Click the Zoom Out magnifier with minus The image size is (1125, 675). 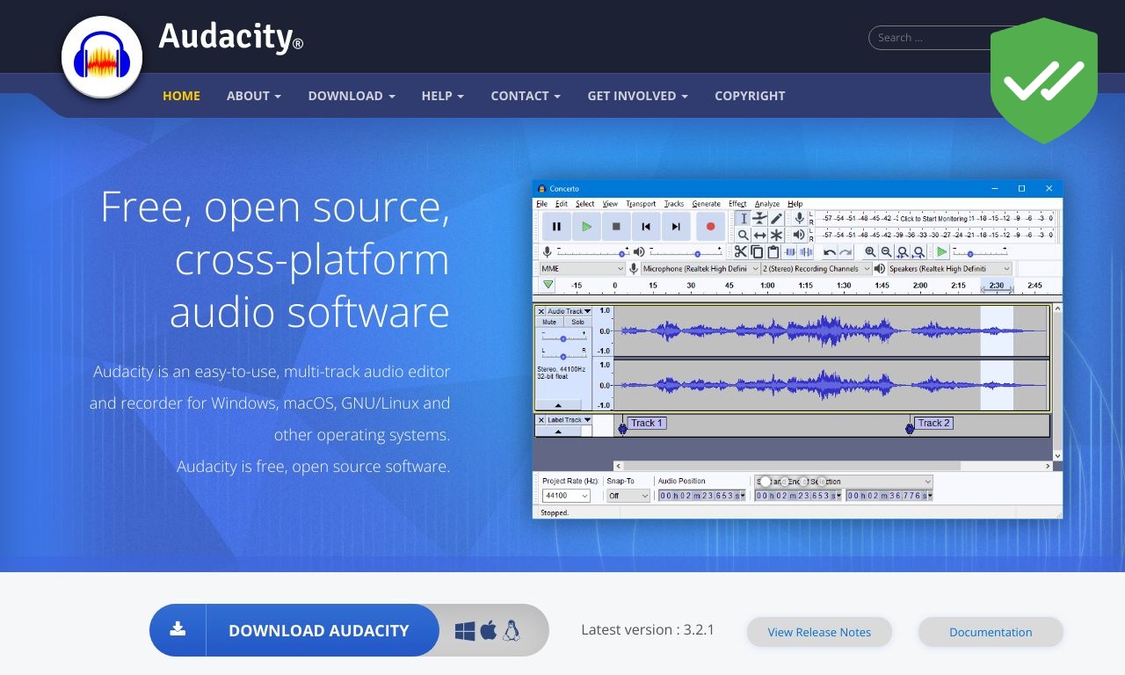[x=886, y=252]
